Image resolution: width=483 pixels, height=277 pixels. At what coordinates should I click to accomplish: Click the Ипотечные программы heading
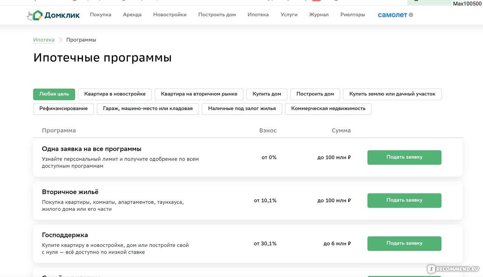click(103, 58)
